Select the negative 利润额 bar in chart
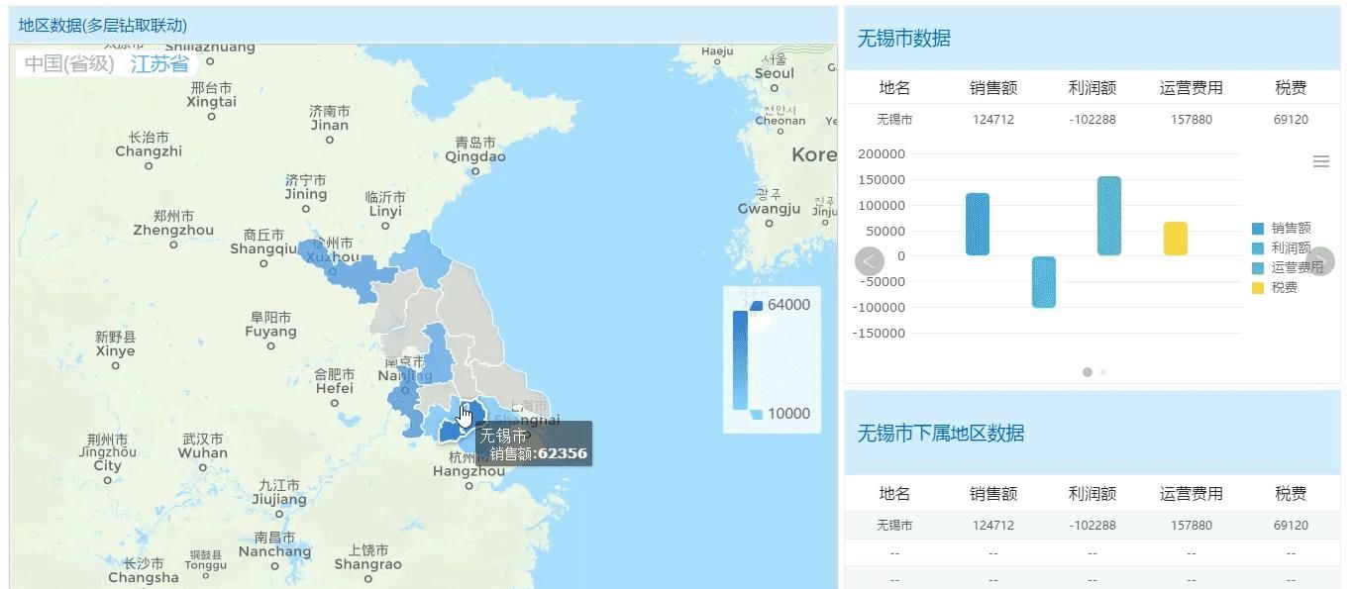 (x=1044, y=282)
